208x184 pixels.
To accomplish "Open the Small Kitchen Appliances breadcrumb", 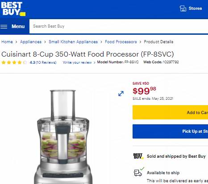I will [73, 42].
